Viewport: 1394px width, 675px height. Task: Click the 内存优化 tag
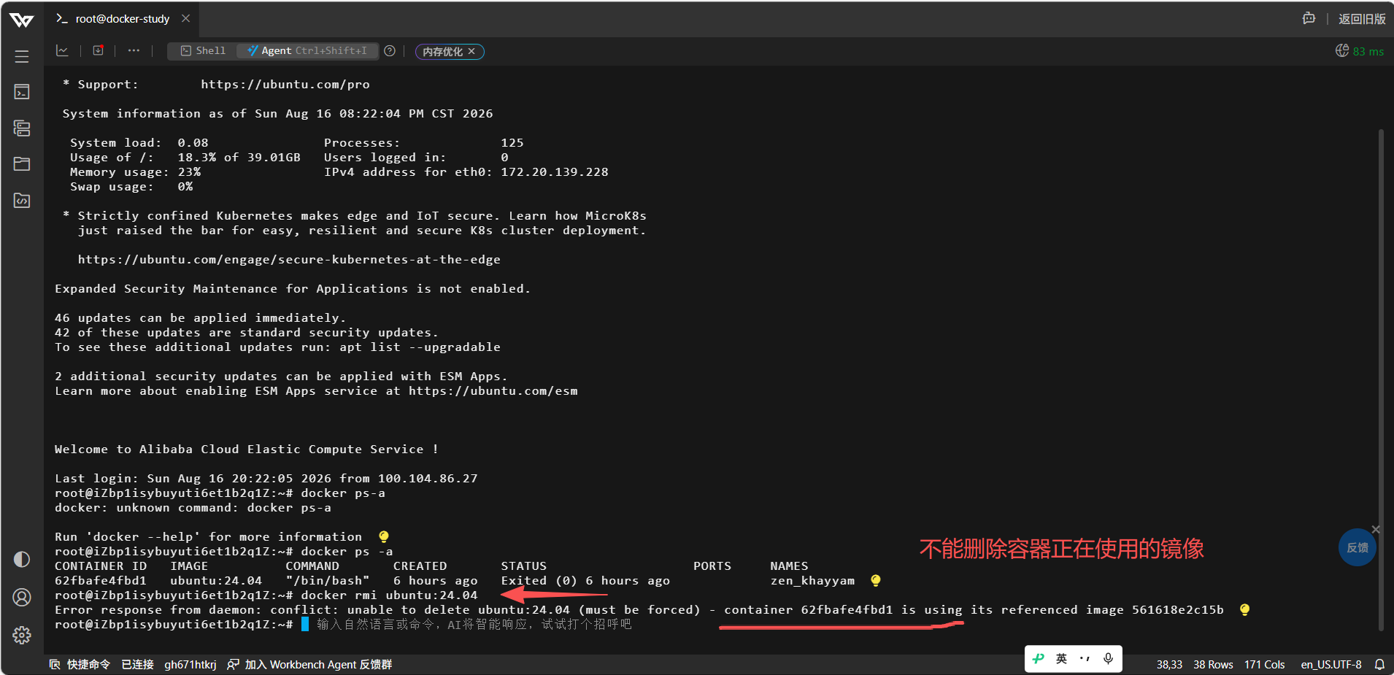tap(442, 51)
